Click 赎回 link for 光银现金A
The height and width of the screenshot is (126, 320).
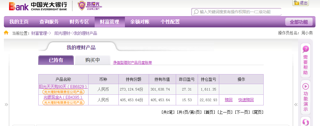point(229,100)
